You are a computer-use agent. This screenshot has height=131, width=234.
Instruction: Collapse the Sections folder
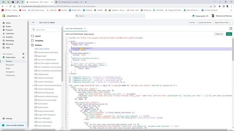33,45
